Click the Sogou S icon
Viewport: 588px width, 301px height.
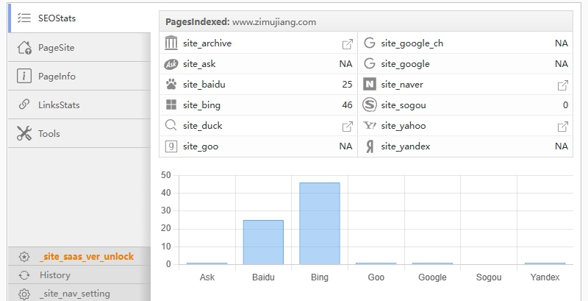point(370,105)
